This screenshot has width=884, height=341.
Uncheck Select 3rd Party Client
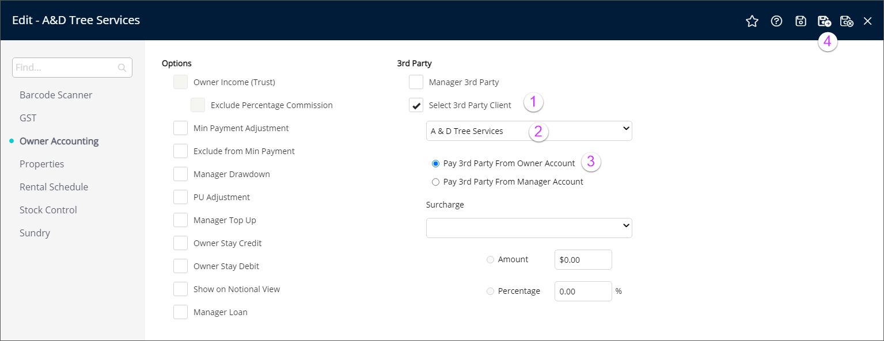point(416,105)
